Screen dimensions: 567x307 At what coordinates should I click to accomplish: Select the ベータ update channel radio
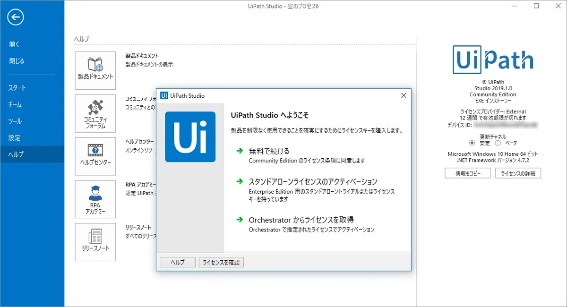click(498, 143)
